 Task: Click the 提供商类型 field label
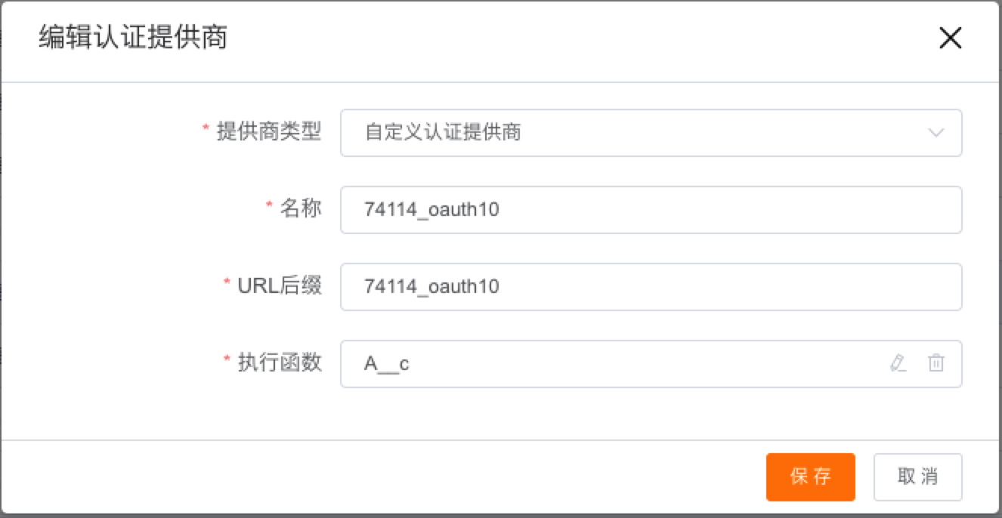[x=269, y=131]
